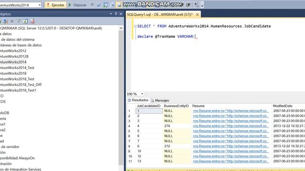Click the JobCandidateID column header
The image size is (305, 171).
tap(148, 106)
